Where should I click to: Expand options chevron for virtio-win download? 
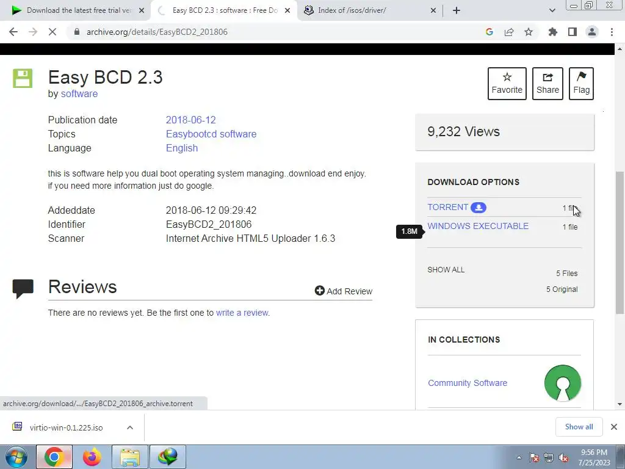[129, 427]
